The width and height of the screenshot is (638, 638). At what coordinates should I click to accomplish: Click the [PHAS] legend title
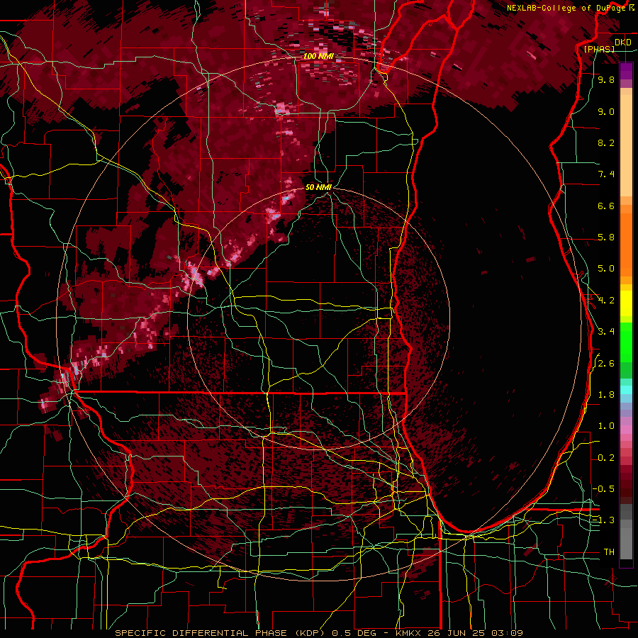tap(599, 49)
